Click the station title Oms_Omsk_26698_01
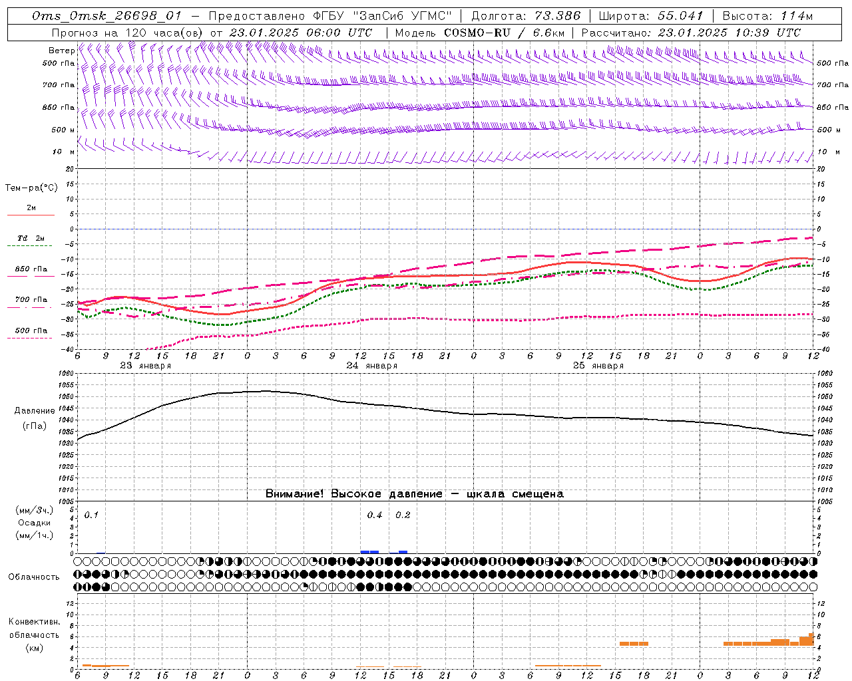This screenshot has width=852, height=681. pos(106,16)
